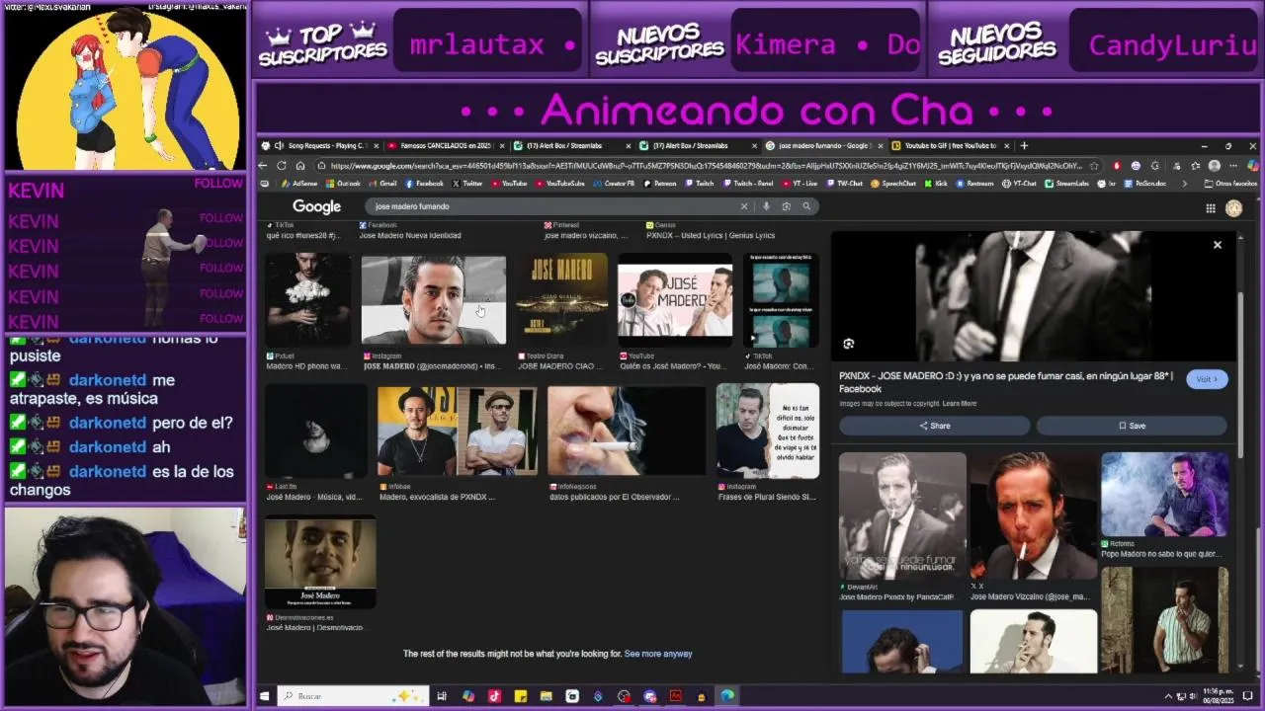The height and width of the screenshot is (711, 1265).
Task: Expand the bookmarks overflow chevron
Action: click(x=1185, y=184)
